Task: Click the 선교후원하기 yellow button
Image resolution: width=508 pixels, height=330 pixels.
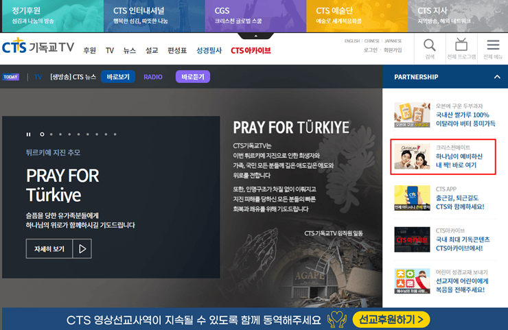Action: pyautogui.click(x=391, y=320)
